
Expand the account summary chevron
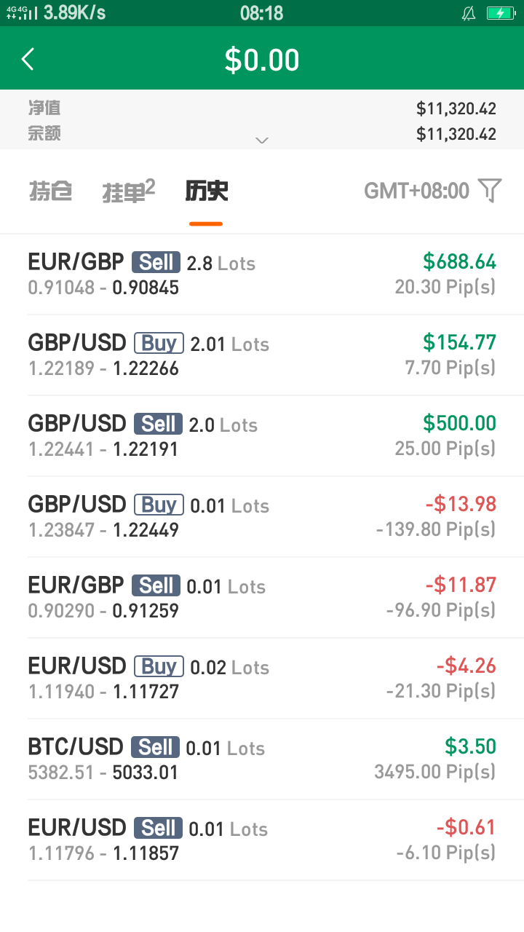pos(262,141)
